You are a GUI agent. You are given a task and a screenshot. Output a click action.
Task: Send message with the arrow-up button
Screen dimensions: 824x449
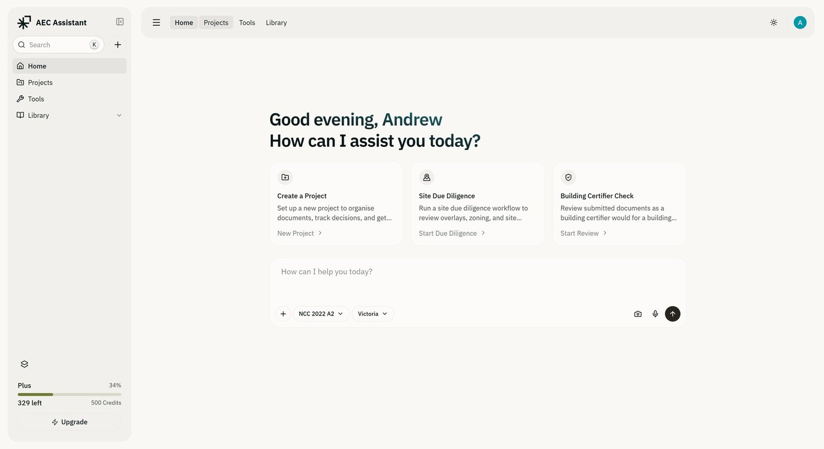[672, 314]
